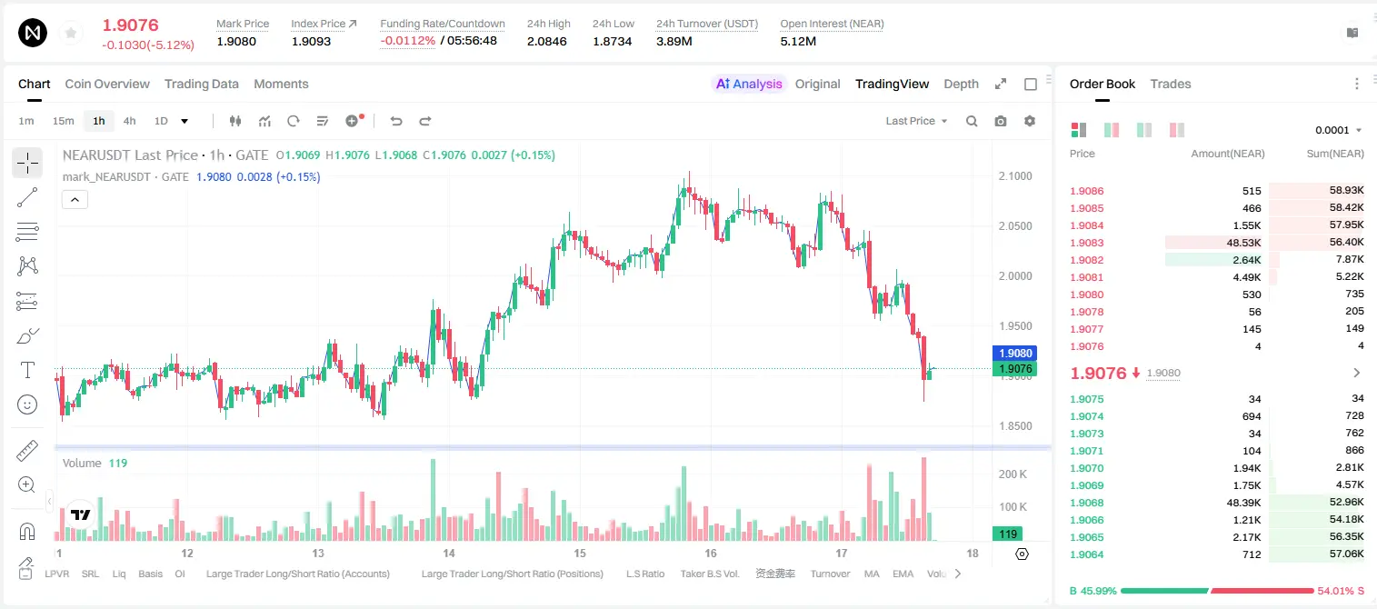This screenshot has width=1377, height=609.
Task: Click the chart screenshot camera icon
Action: click(1001, 121)
